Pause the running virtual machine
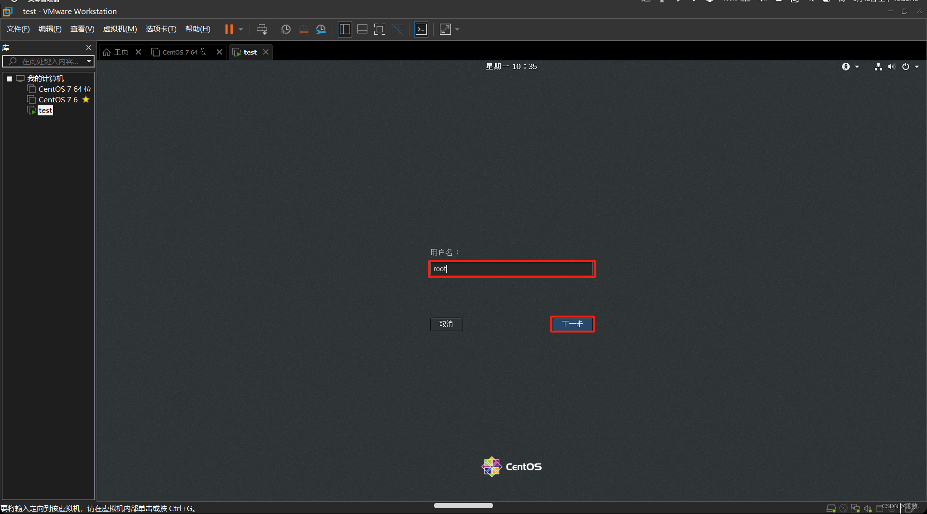 coord(229,29)
